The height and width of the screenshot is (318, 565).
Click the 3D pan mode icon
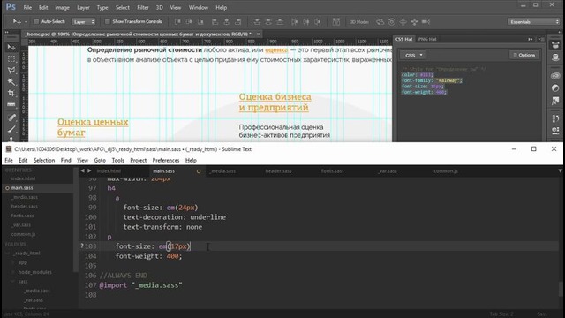pos(403,21)
